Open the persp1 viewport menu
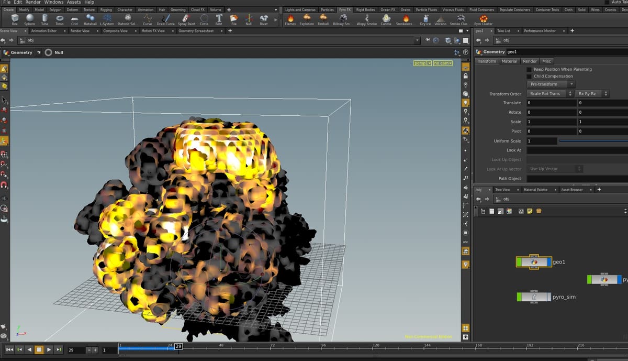 (x=422, y=63)
